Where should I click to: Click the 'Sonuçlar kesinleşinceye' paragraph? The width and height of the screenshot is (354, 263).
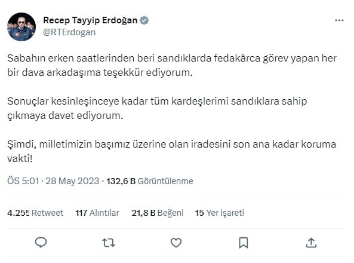click(157, 108)
